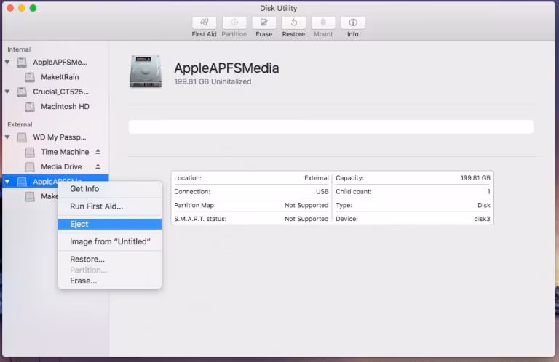
Task: Click "Not Supported" next to S.M.A.R.T. status
Action: (x=306, y=219)
